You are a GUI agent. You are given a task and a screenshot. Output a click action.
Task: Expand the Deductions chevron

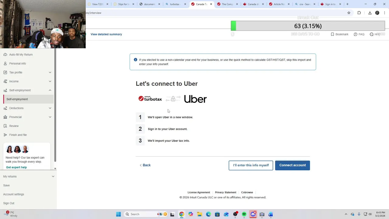[50, 108]
